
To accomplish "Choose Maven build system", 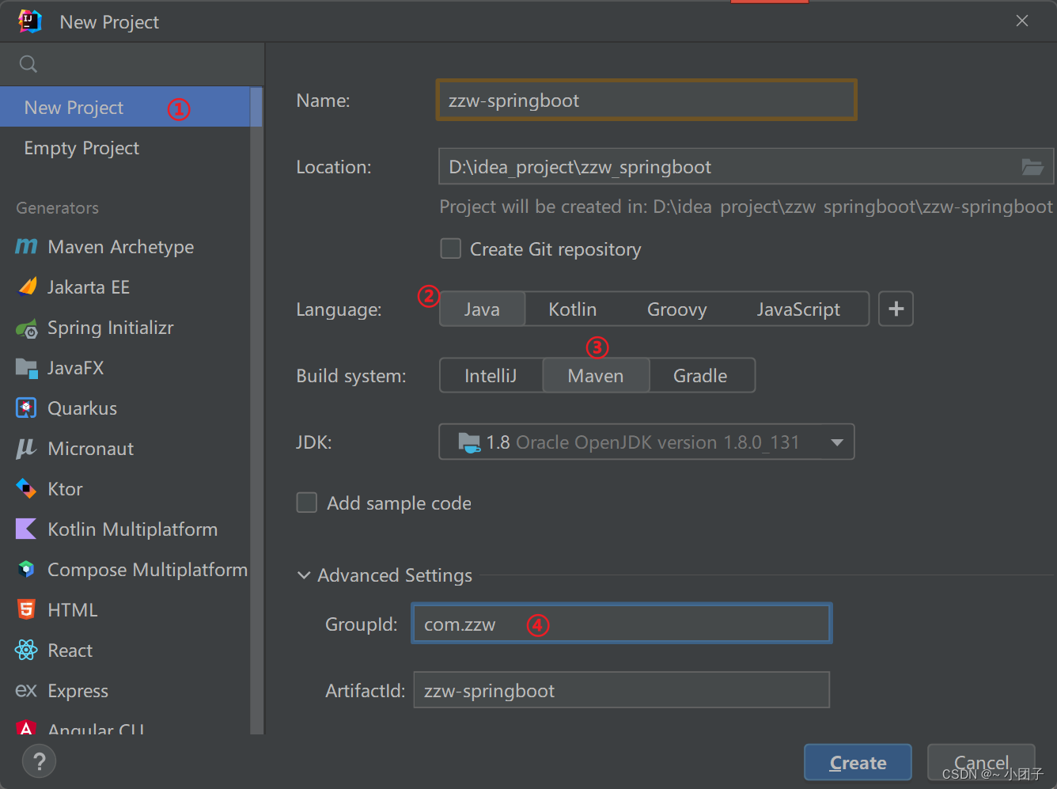I will 596,376.
